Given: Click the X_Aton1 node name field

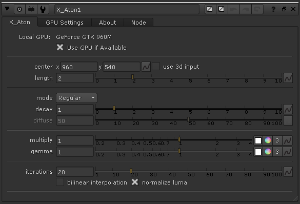Looking at the screenshot, I should [127, 10].
